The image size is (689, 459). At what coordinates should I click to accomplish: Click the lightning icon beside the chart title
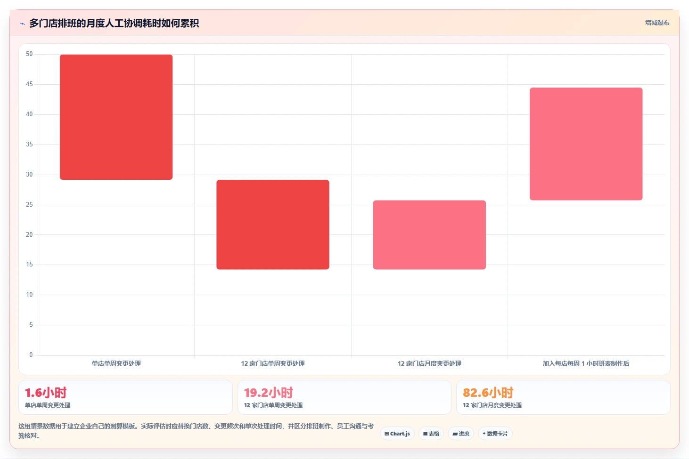pyautogui.click(x=22, y=24)
